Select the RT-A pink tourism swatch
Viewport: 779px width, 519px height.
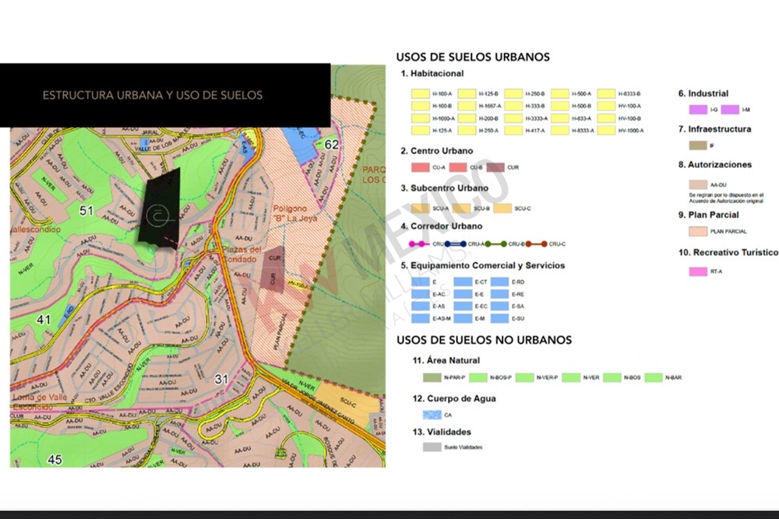(697, 272)
